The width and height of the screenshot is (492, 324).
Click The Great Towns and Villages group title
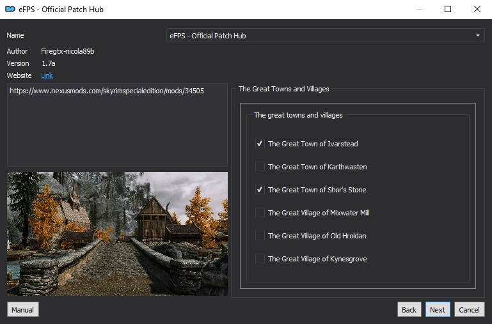point(284,89)
